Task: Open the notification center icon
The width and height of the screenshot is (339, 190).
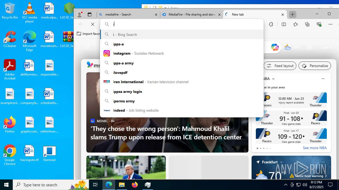Action: [330, 185]
